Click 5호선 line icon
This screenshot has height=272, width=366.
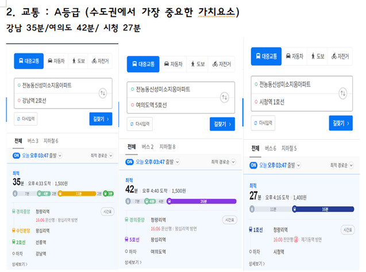click(x=127, y=240)
